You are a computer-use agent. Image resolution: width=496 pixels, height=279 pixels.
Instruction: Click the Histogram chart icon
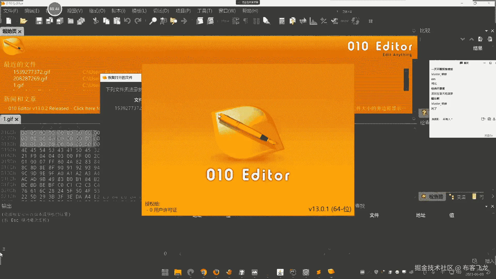(313, 21)
